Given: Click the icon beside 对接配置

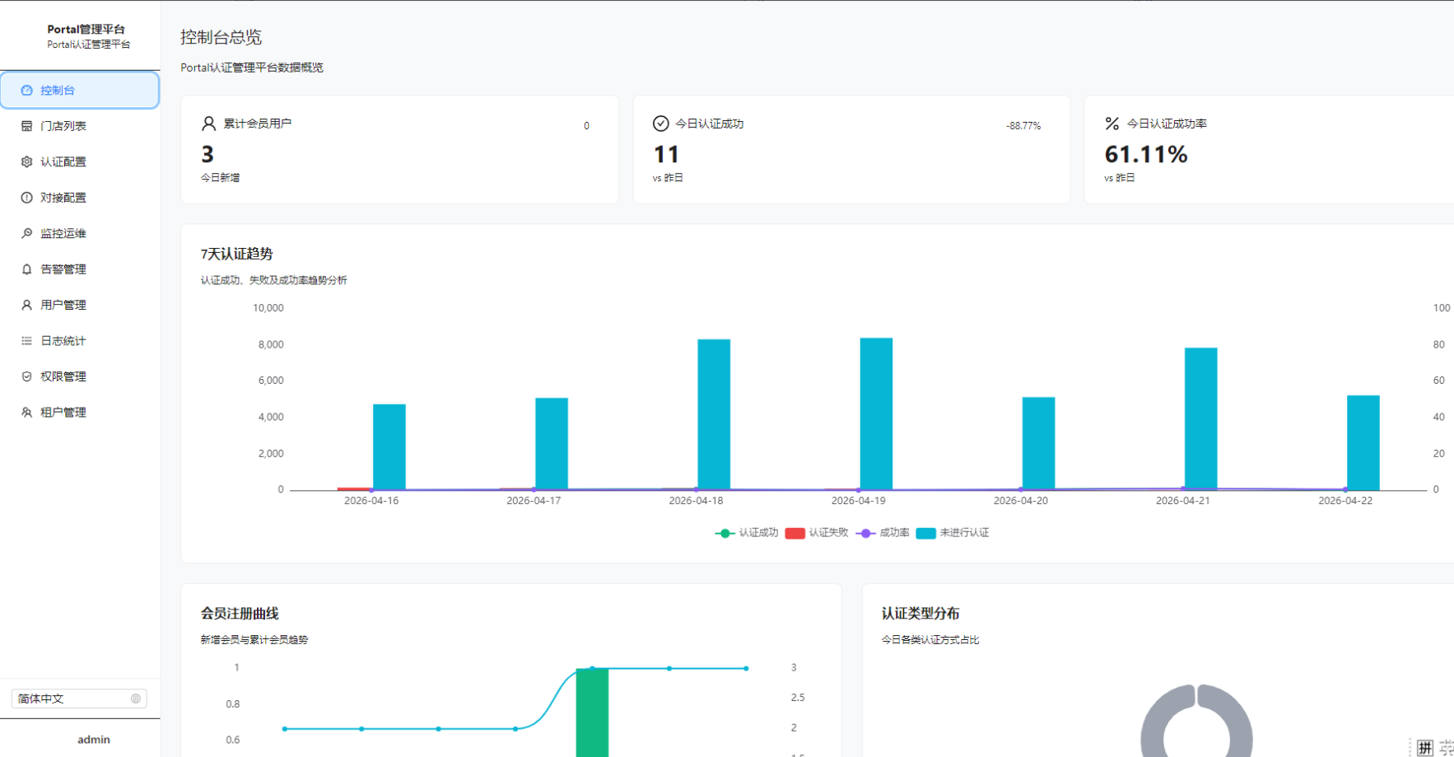Looking at the screenshot, I should [x=26, y=198].
